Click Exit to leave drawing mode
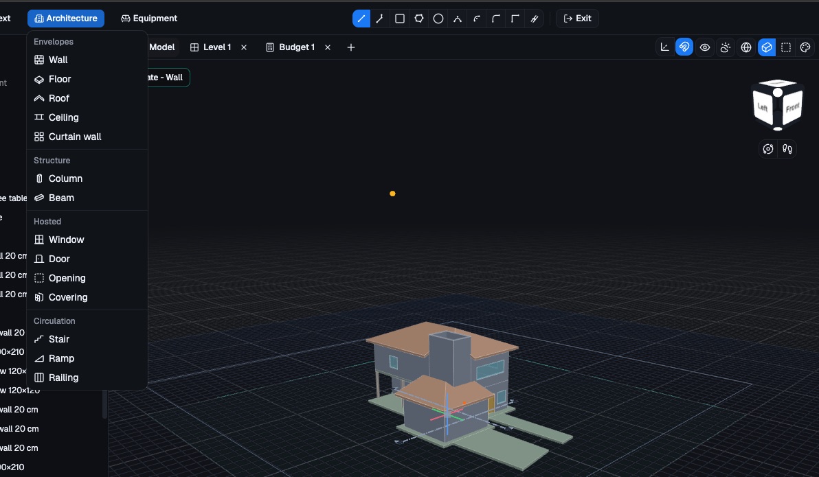Image resolution: width=819 pixels, height=477 pixels. coord(577,19)
